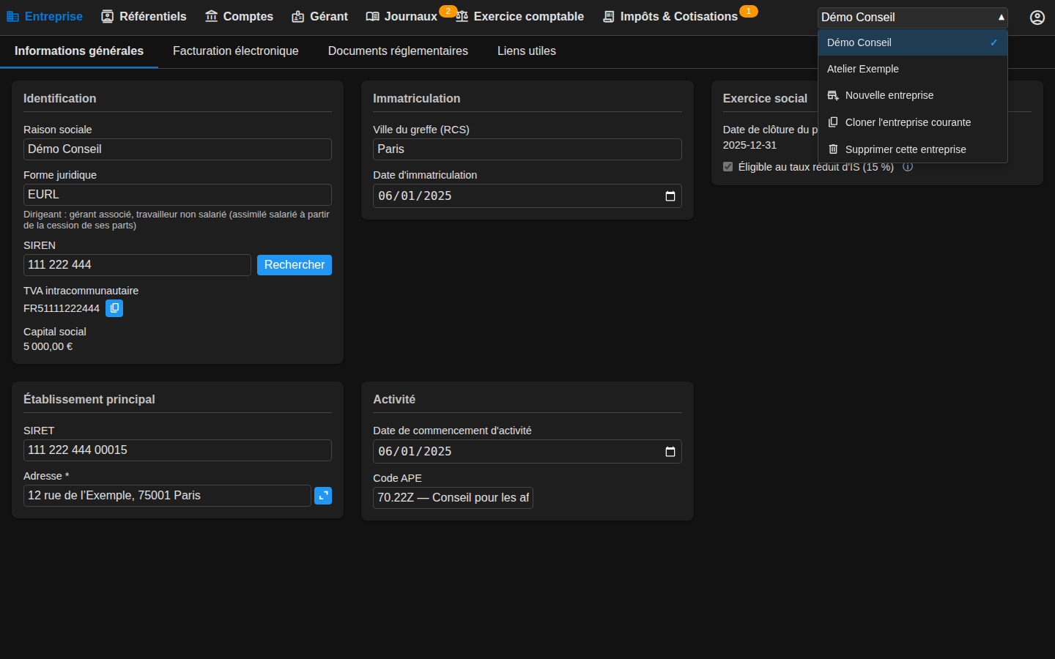Expand the address field with blue icon
1055x659 pixels.
[323, 496]
